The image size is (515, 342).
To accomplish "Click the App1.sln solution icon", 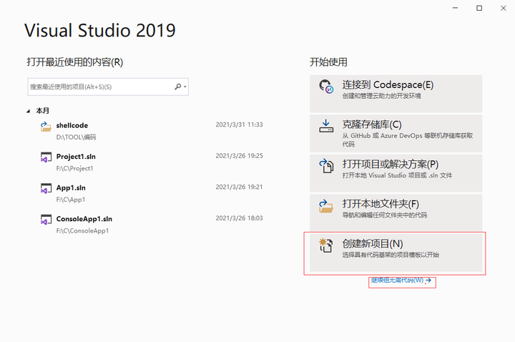I will 46,189.
